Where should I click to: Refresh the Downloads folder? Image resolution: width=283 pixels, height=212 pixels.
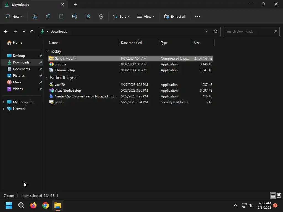(216, 31)
